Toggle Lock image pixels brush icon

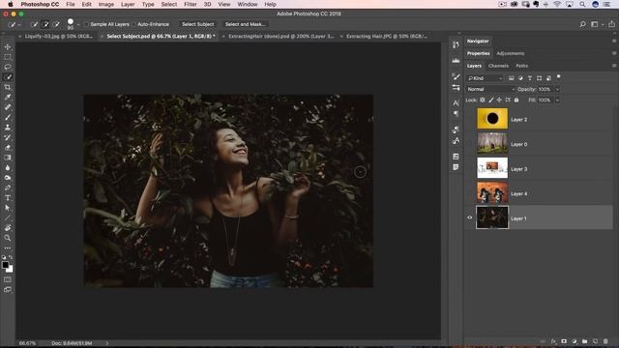point(491,101)
